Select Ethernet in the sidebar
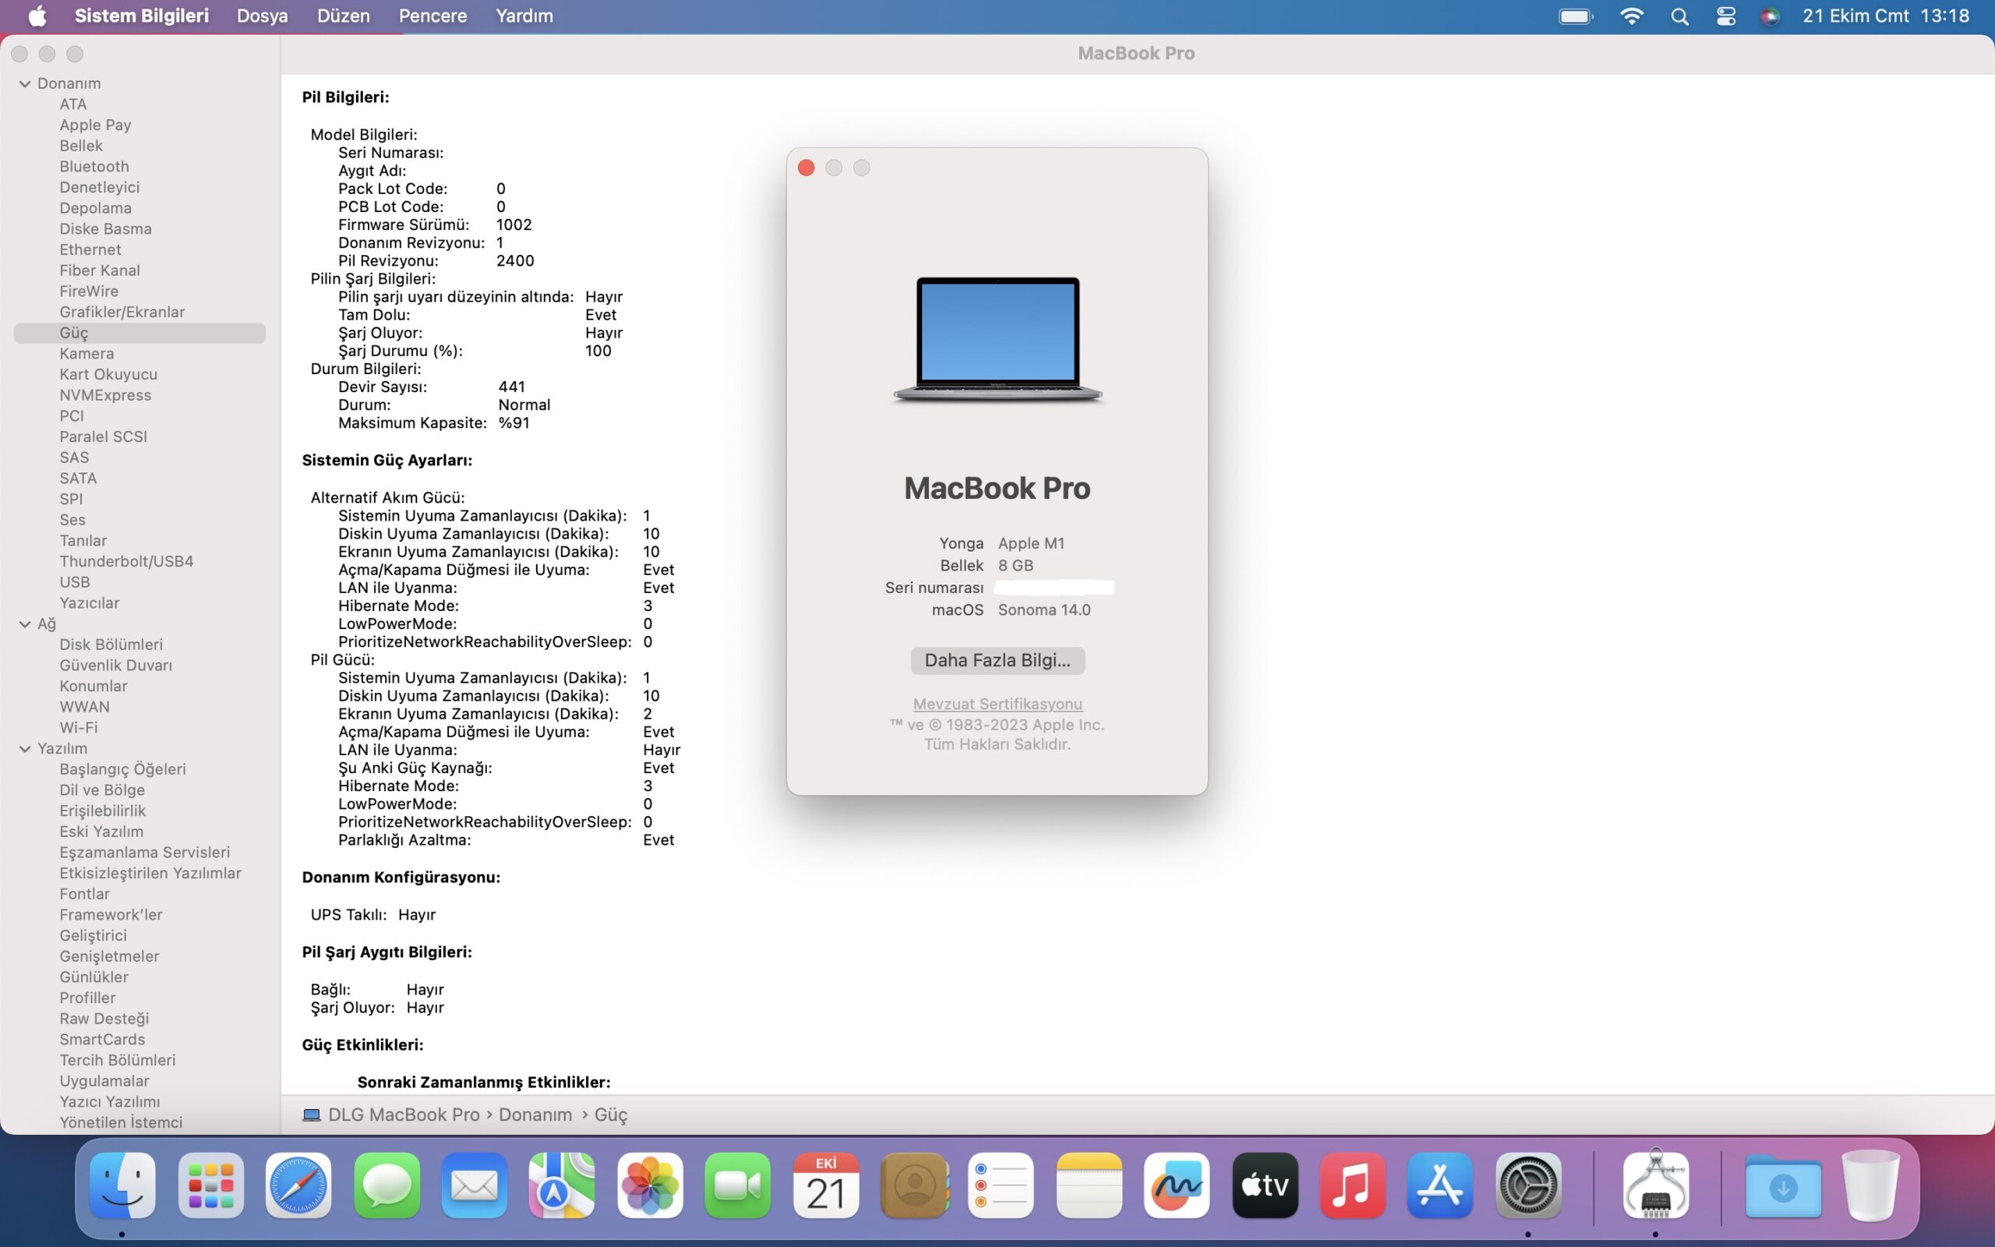The width and height of the screenshot is (1995, 1247). click(90, 250)
